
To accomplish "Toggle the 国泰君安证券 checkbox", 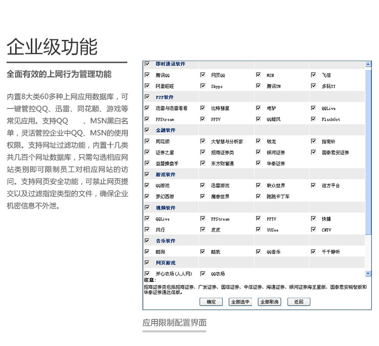I will (x=313, y=153).
